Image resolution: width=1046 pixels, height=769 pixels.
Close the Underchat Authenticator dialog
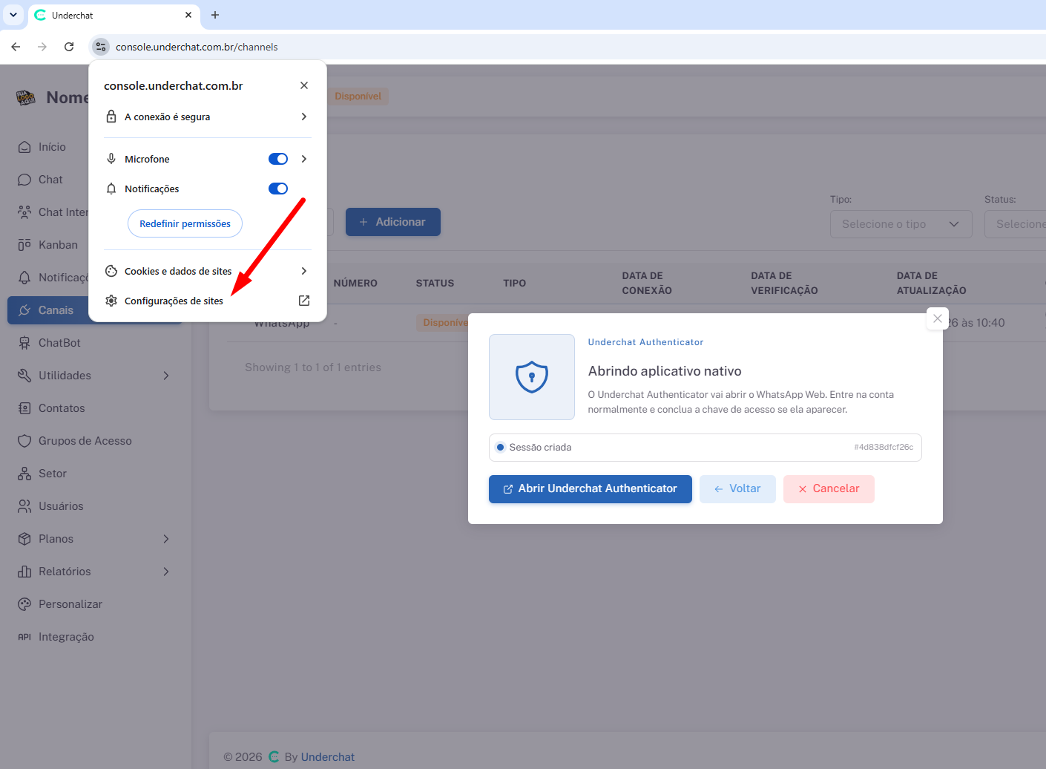tap(938, 318)
